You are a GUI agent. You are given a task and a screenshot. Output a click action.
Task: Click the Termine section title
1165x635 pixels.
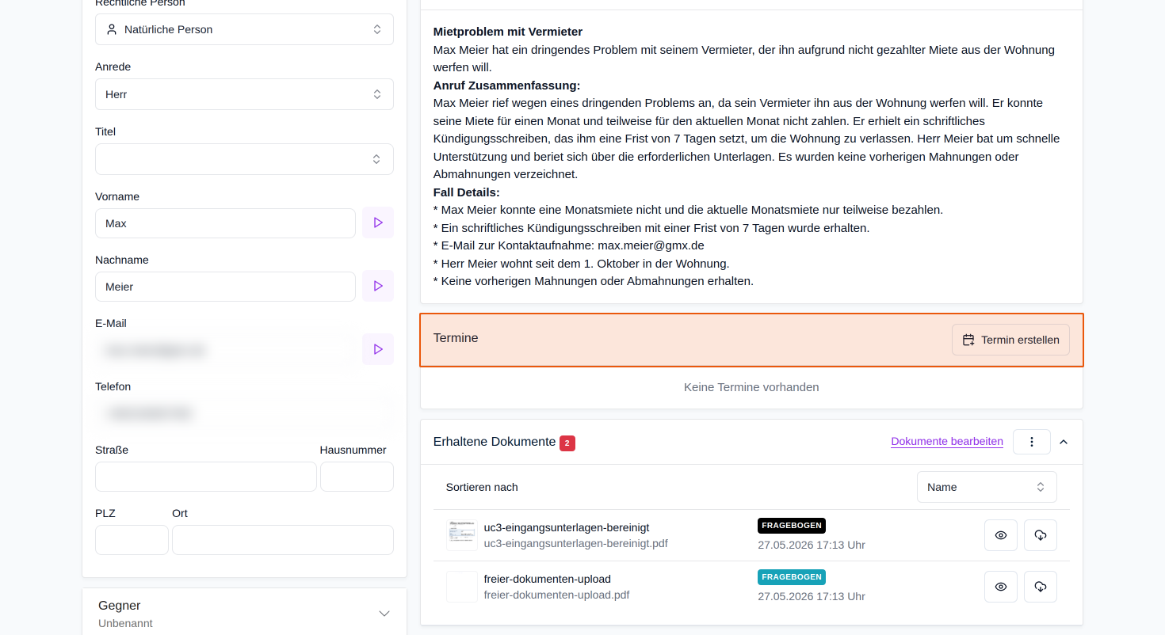[456, 338]
